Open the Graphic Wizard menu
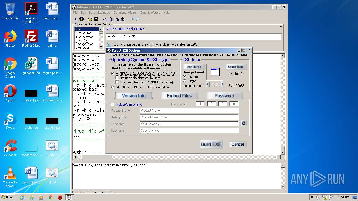This screenshot has height=201, width=358. (150, 13)
